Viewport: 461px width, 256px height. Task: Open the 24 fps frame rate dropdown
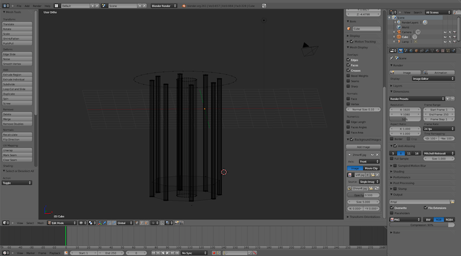point(439,129)
